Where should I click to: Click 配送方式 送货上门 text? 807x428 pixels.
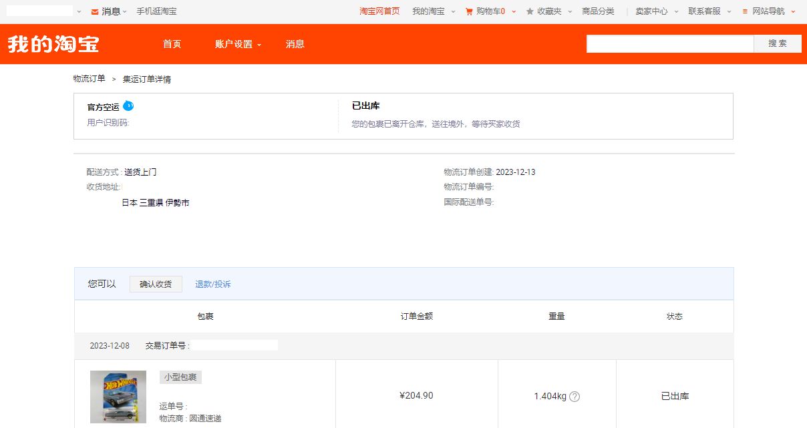click(122, 172)
